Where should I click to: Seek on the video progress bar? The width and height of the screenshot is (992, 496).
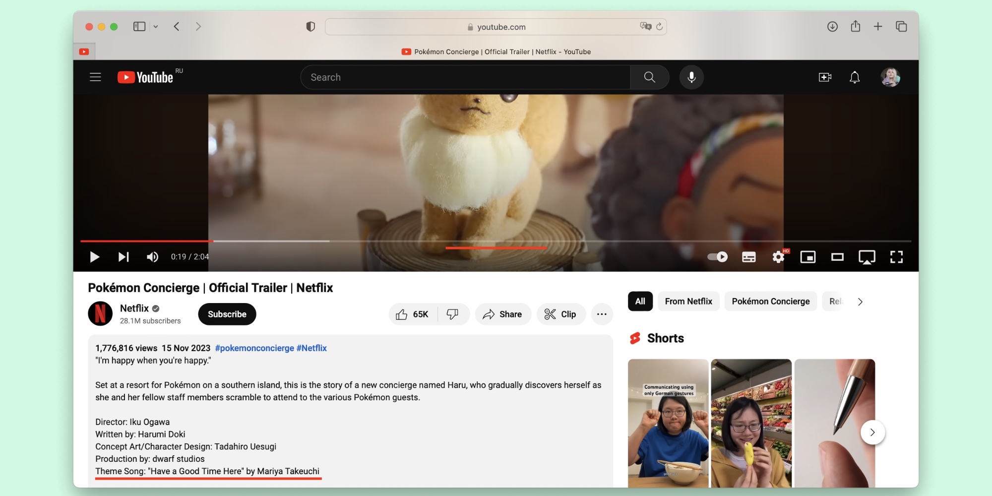click(x=496, y=241)
